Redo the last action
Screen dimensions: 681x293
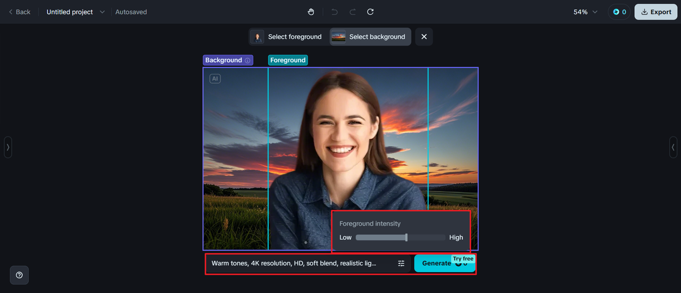(x=352, y=12)
